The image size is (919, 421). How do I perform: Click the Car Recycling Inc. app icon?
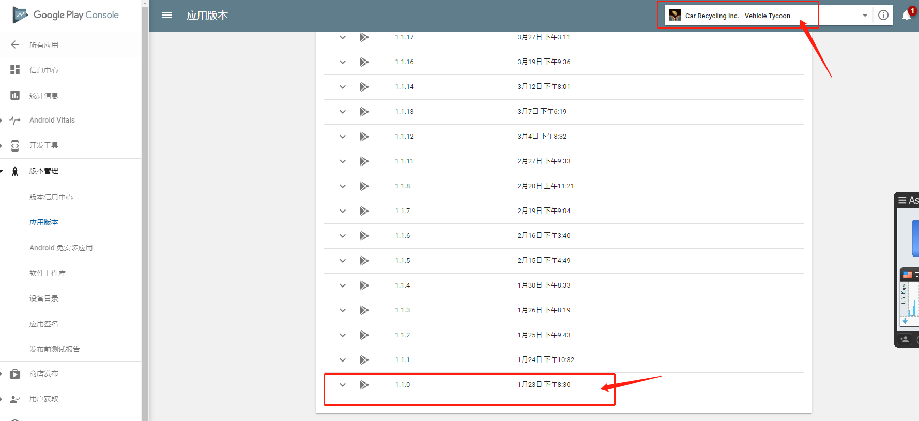pyautogui.click(x=675, y=16)
